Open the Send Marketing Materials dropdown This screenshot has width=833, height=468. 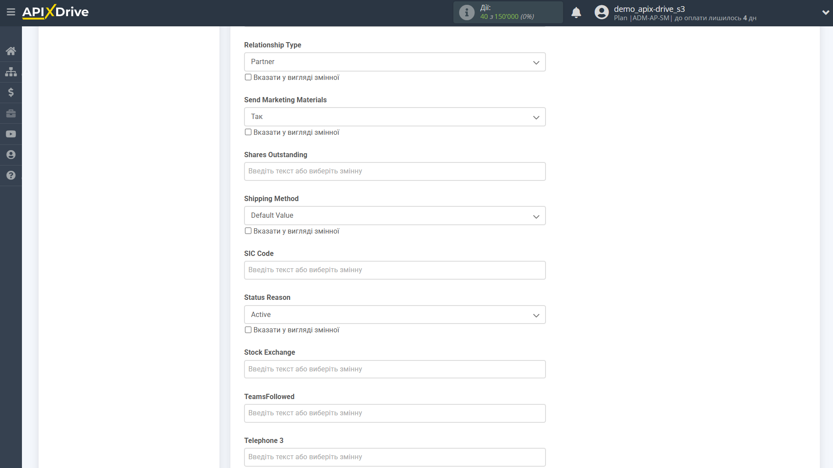395,117
